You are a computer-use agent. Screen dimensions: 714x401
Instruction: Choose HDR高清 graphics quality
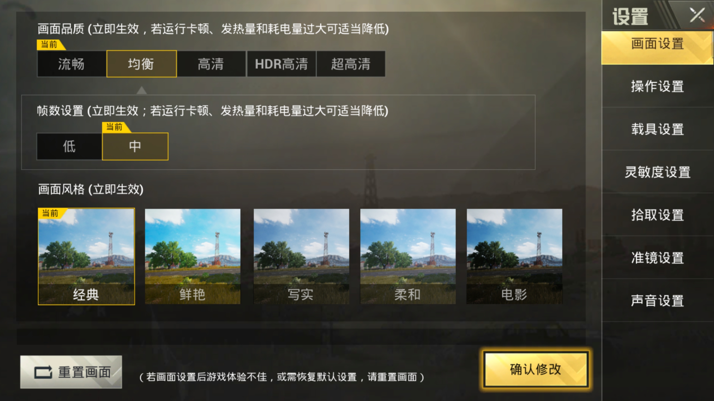point(281,64)
